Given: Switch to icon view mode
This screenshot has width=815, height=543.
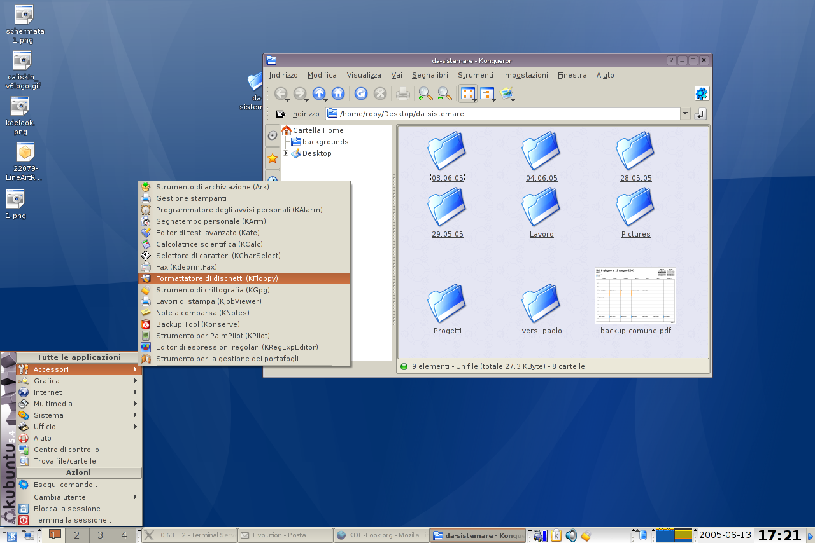Looking at the screenshot, I should 468,94.
